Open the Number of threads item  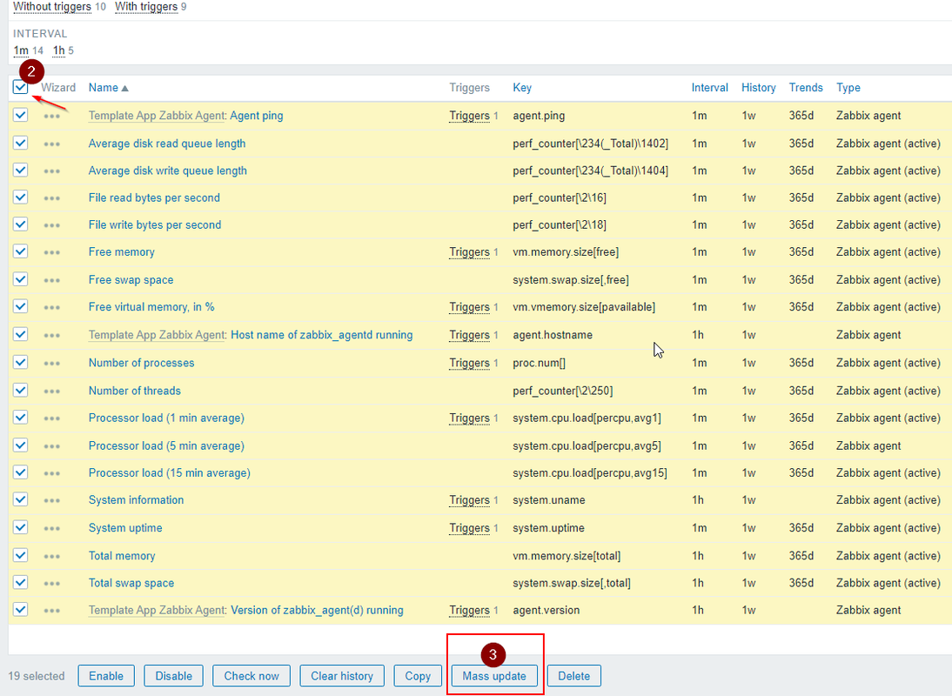135,391
